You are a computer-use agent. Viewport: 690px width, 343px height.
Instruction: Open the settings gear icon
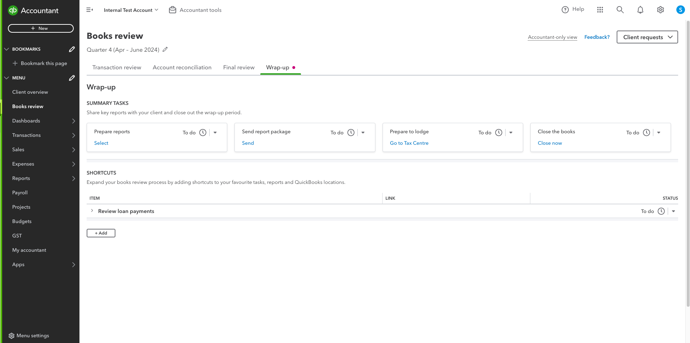coord(661,10)
